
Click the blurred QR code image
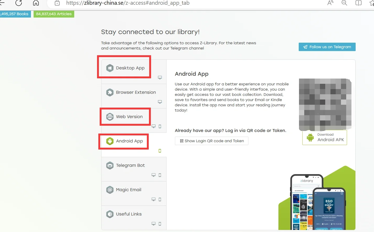click(x=325, y=104)
